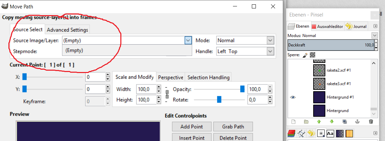
Task: Click the Opacity slider handle
Action: click(x=242, y=89)
